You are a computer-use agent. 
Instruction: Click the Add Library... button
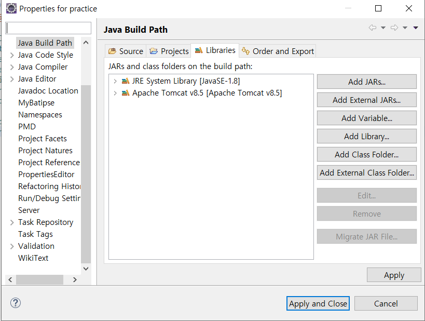click(x=367, y=136)
